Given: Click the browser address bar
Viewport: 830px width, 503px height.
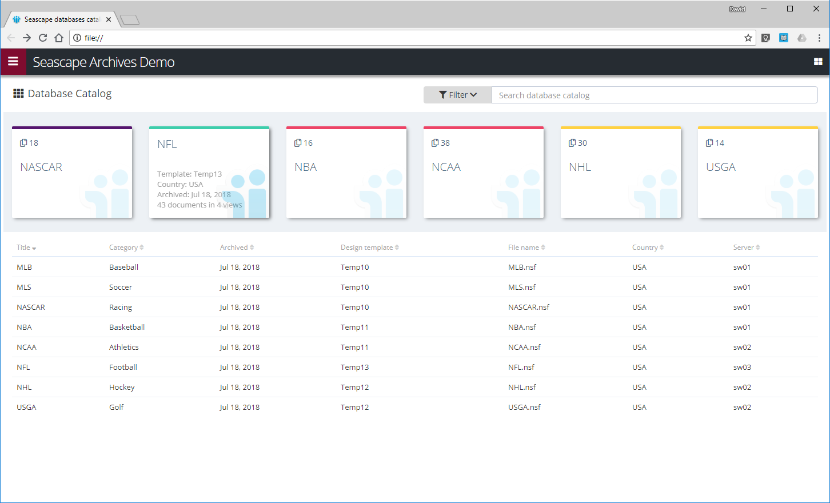Looking at the screenshot, I should [412, 38].
